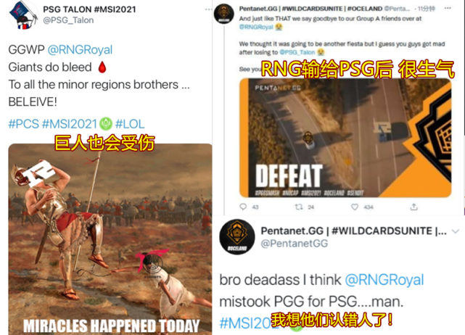Open the three-dot menu on PSG Talon tweet
Screen dimensions: 465x335
tap(208, 9)
